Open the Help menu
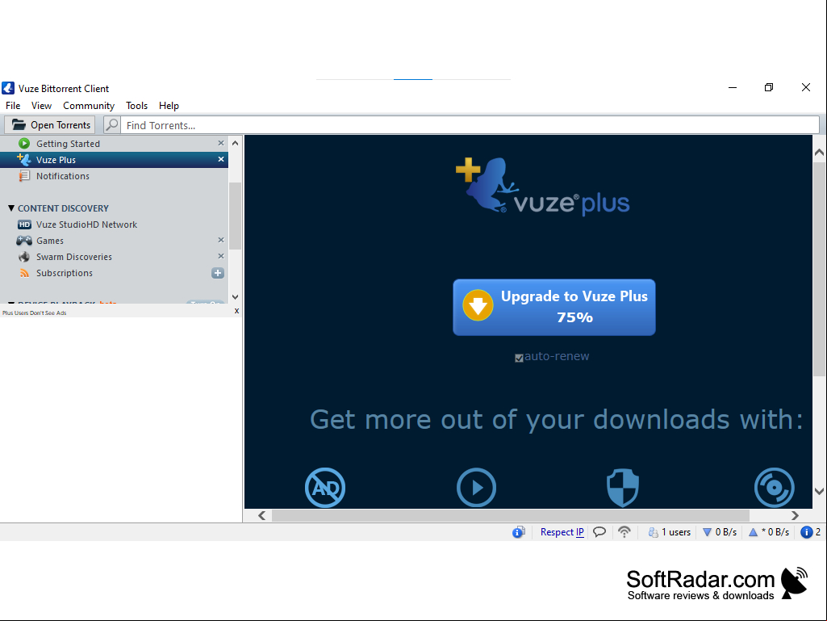Screen dimensions: 827x621 (169, 106)
